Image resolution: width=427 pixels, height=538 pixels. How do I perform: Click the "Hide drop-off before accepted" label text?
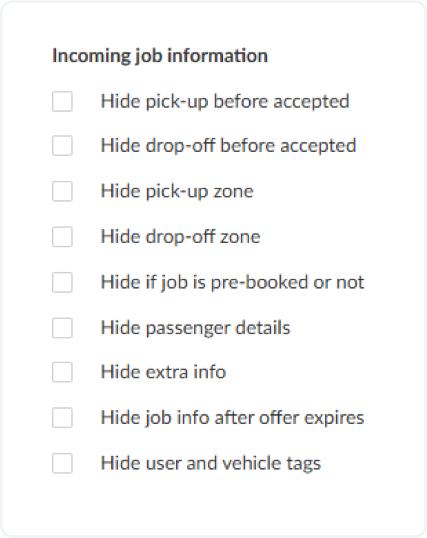tap(228, 146)
